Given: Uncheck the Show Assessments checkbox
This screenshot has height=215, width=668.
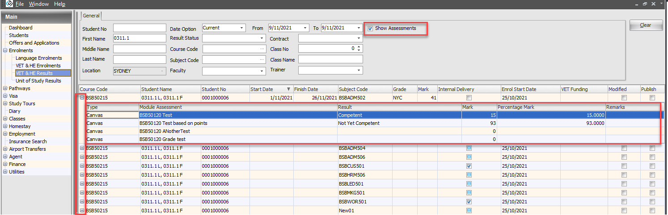Looking at the screenshot, I should (x=370, y=29).
